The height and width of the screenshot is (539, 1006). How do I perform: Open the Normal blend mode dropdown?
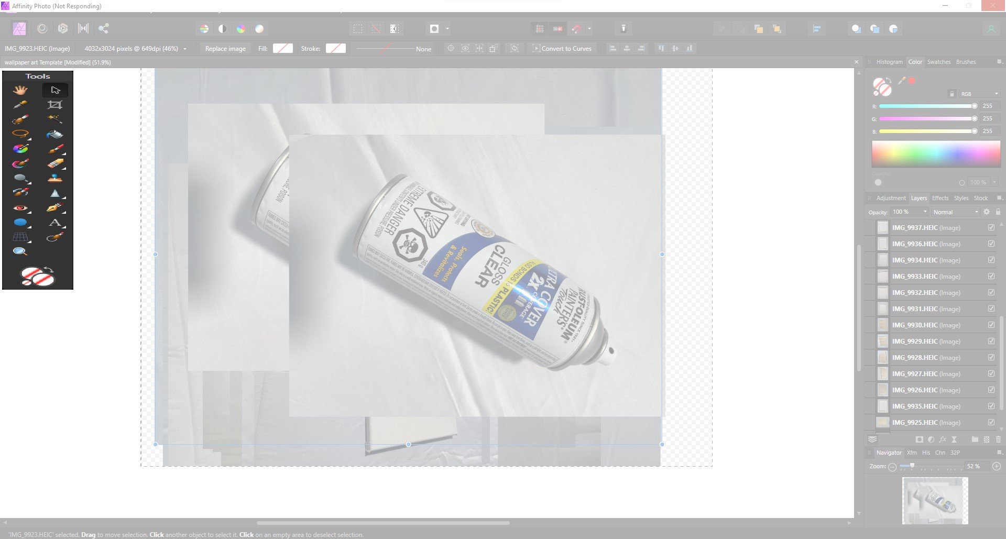coord(955,212)
